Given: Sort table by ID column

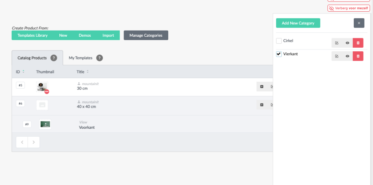Looking at the screenshot, I should [x=20, y=72].
